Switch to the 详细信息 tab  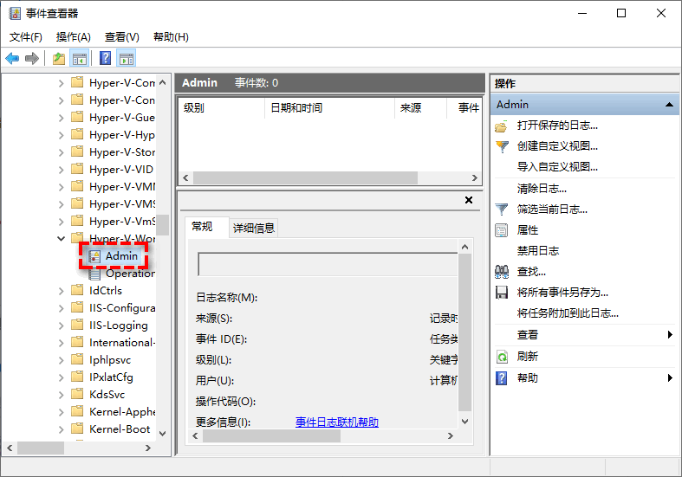coord(254,228)
